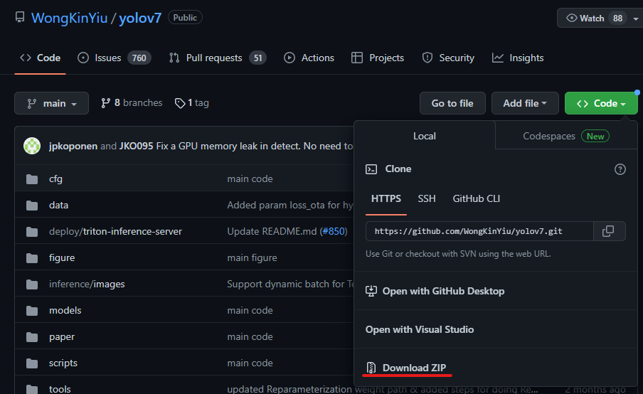
Task: Click the clone URL text field
Action: point(479,231)
